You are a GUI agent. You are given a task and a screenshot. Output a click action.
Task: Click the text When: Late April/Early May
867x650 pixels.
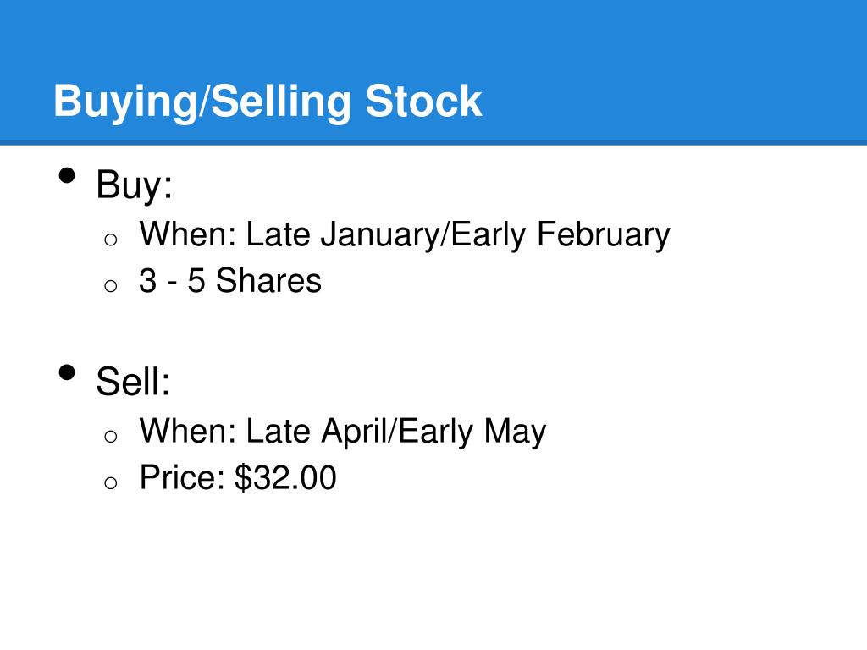(x=342, y=432)
